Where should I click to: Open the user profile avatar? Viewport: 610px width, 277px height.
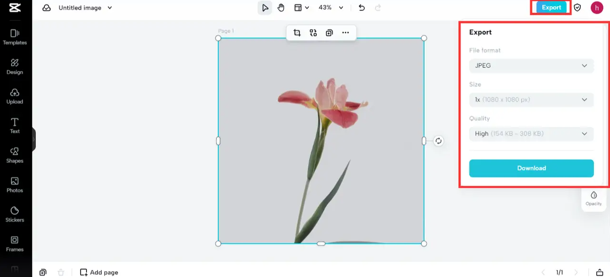click(597, 8)
